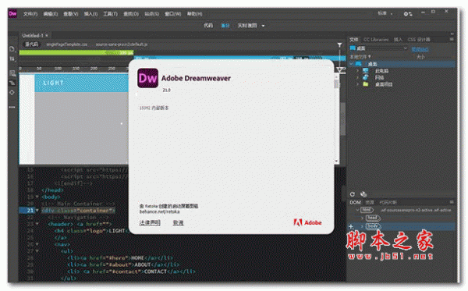Collapse the html node in DOM panel
This screenshot has width=468, height=291.
(357, 210)
